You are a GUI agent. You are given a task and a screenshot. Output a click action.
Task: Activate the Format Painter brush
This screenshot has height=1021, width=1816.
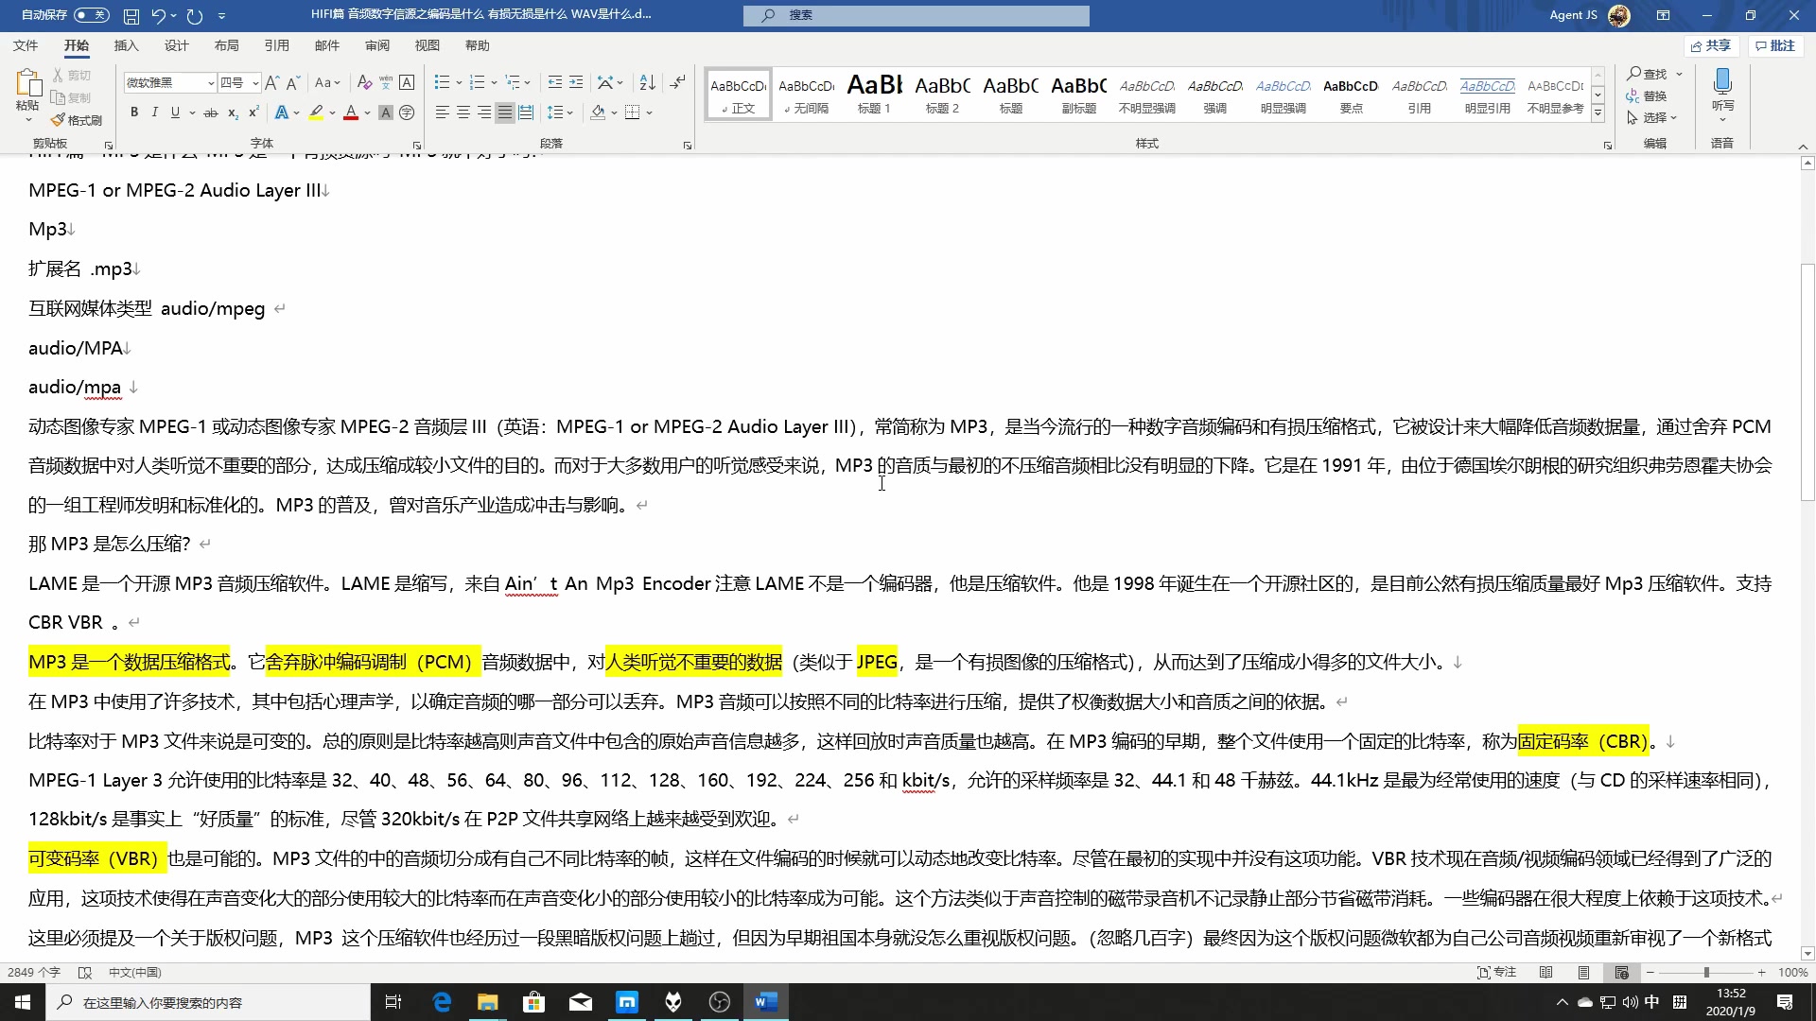[x=77, y=120]
